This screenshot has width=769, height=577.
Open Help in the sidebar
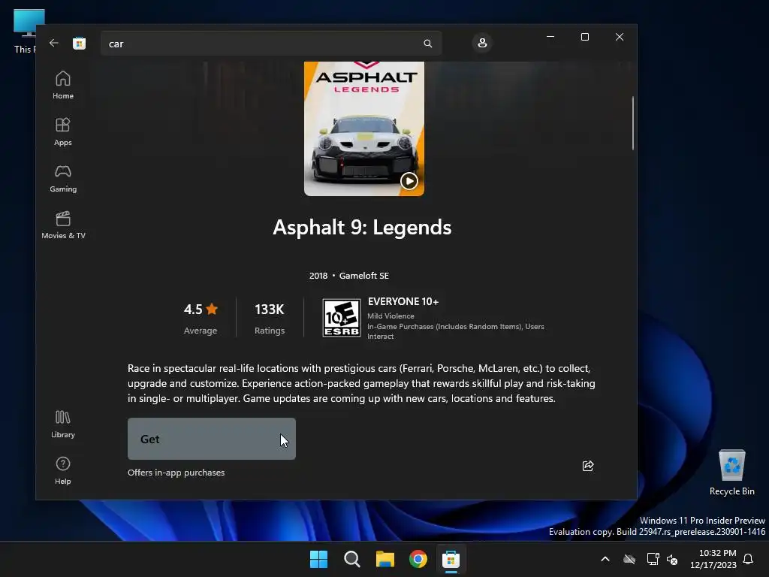[x=63, y=470]
